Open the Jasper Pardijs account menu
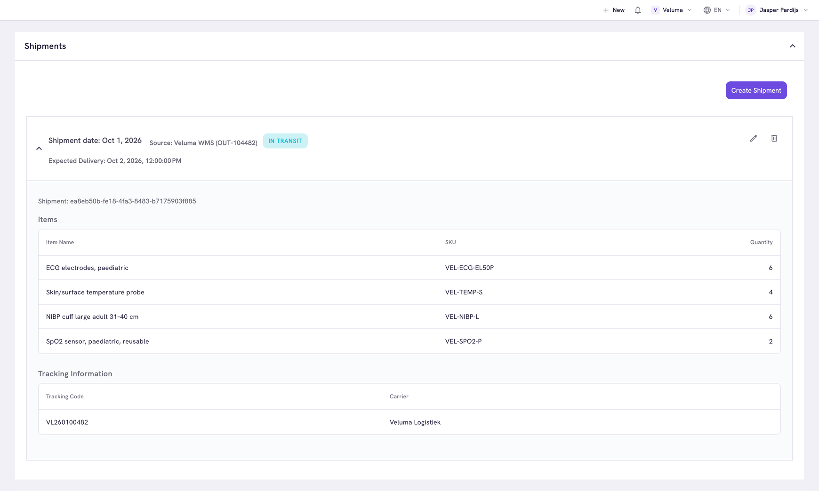The image size is (819, 491). pos(777,10)
